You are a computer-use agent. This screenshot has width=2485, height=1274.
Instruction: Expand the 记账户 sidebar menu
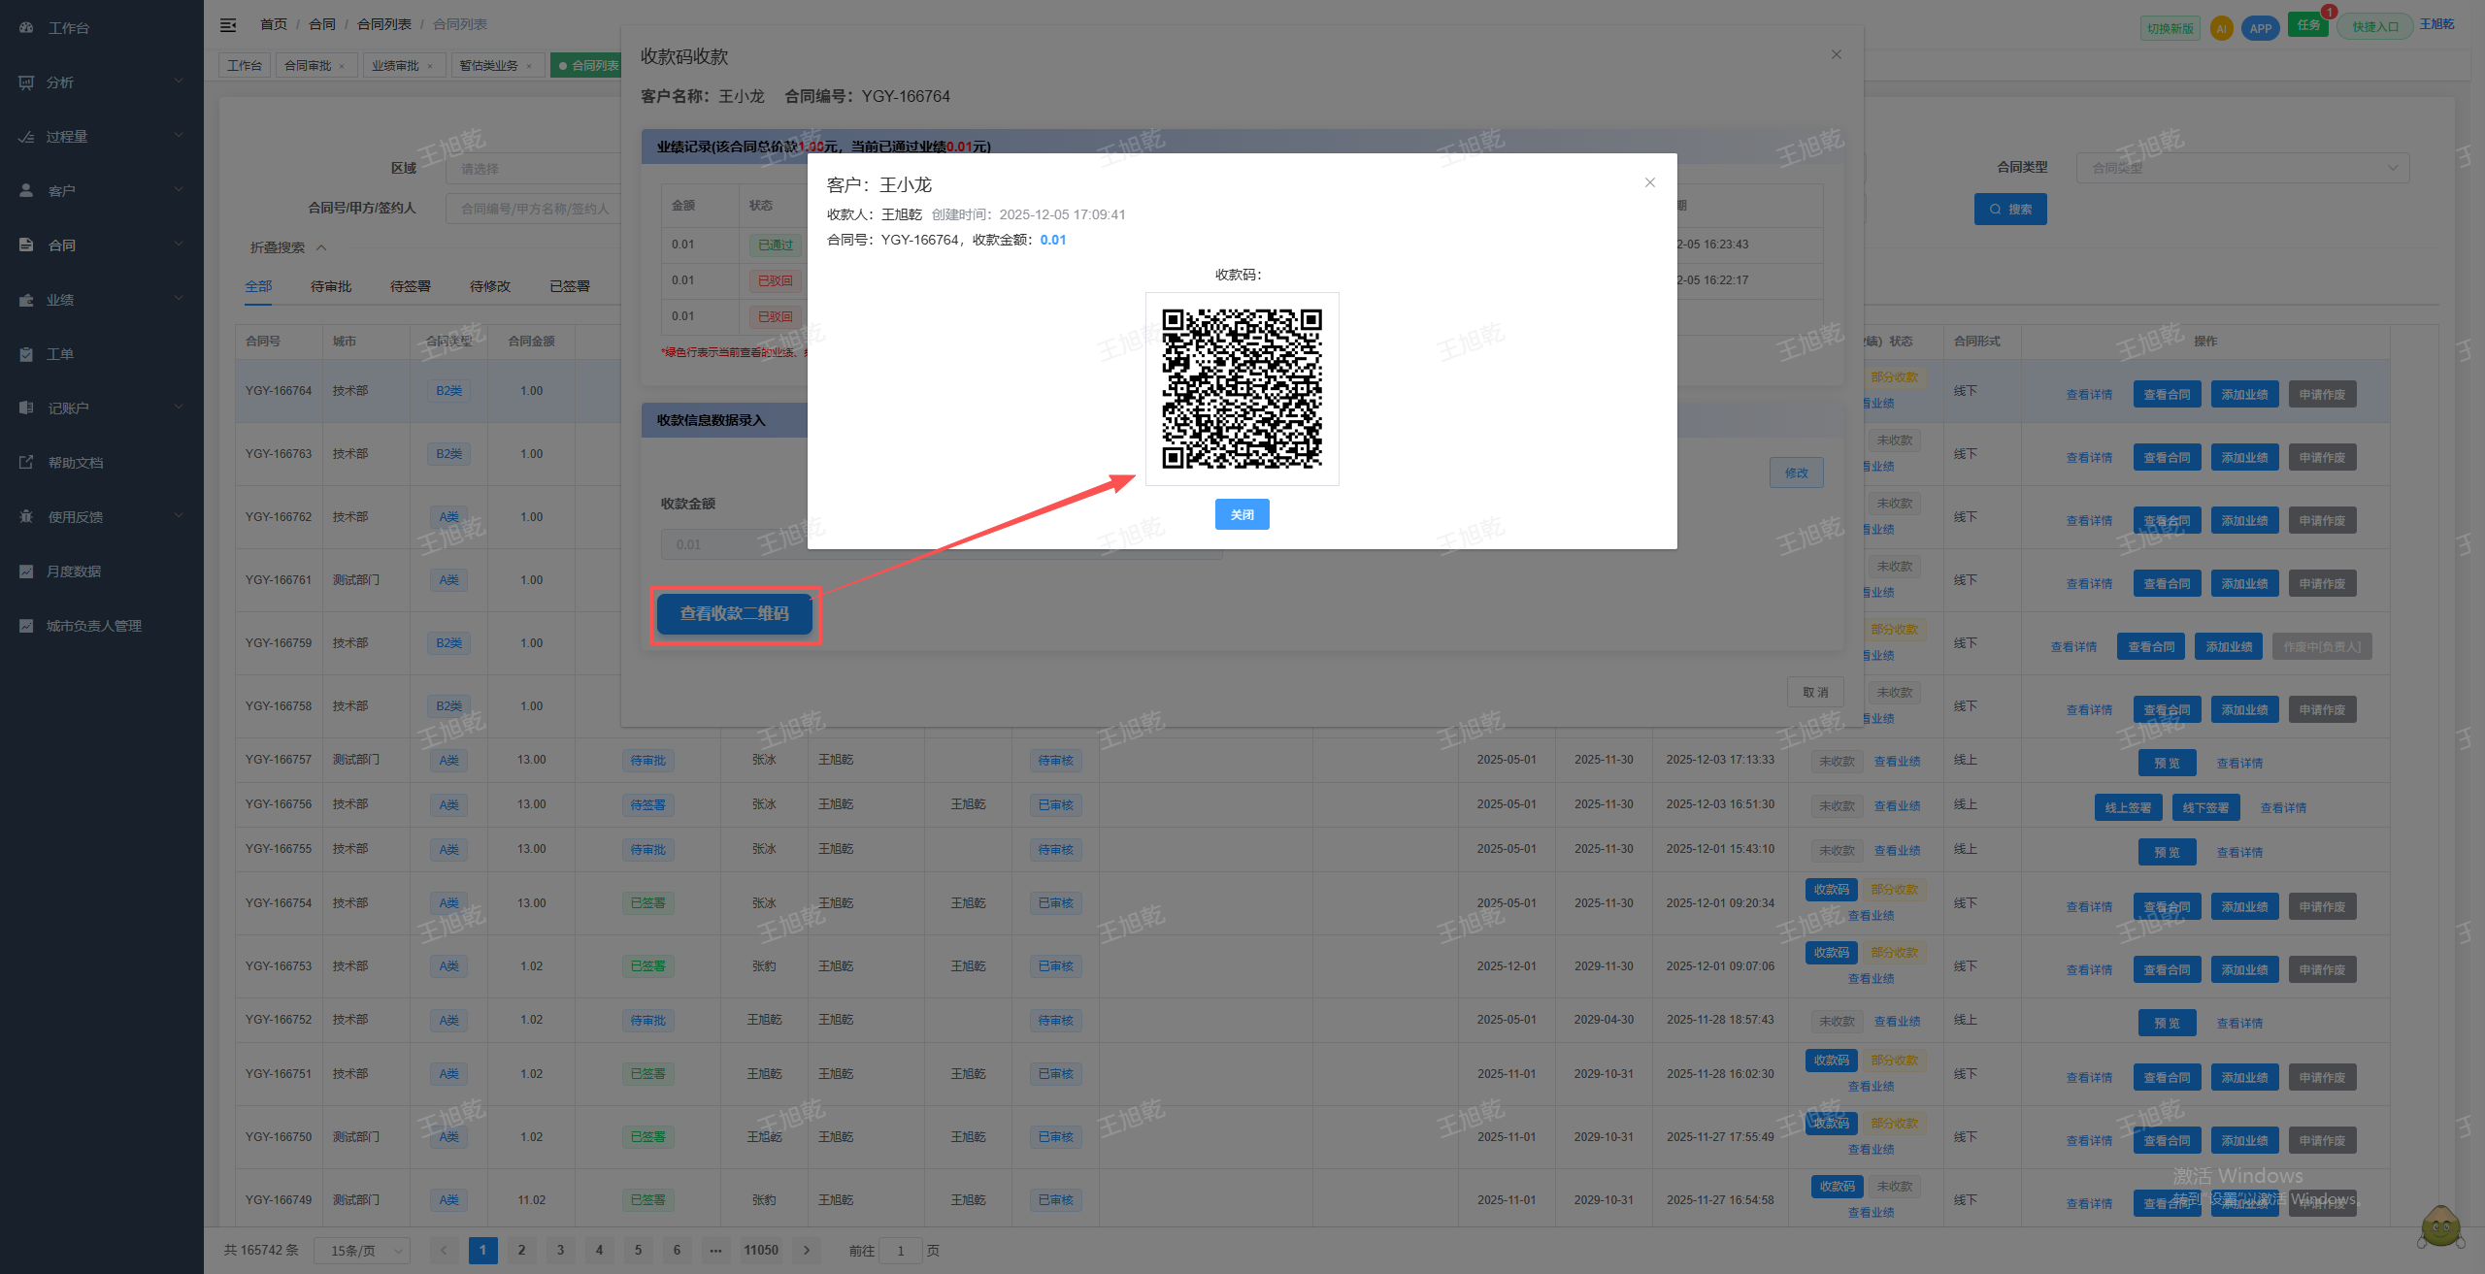click(x=102, y=408)
